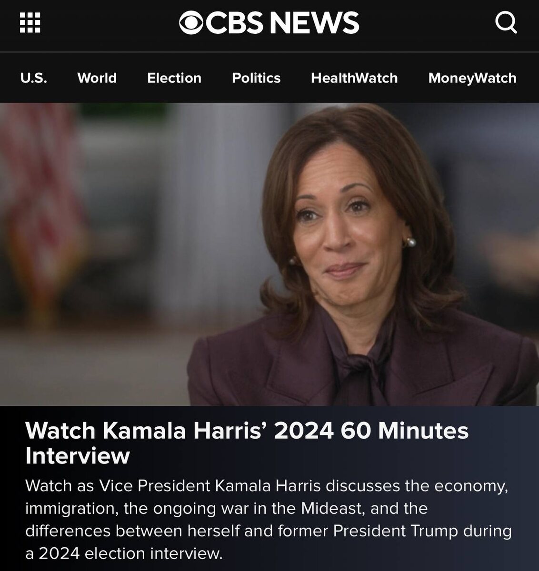Click the word Interview in the headline

pyautogui.click(x=78, y=455)
